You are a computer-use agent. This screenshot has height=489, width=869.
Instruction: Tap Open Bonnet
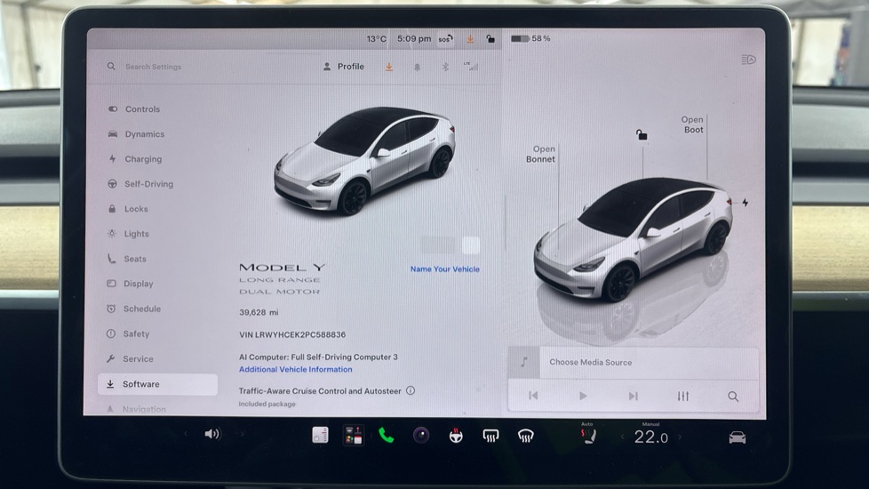(541, 154)
